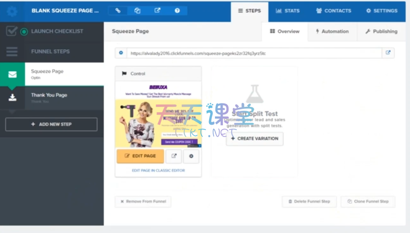Click the link icon in header toolbar

118,11
